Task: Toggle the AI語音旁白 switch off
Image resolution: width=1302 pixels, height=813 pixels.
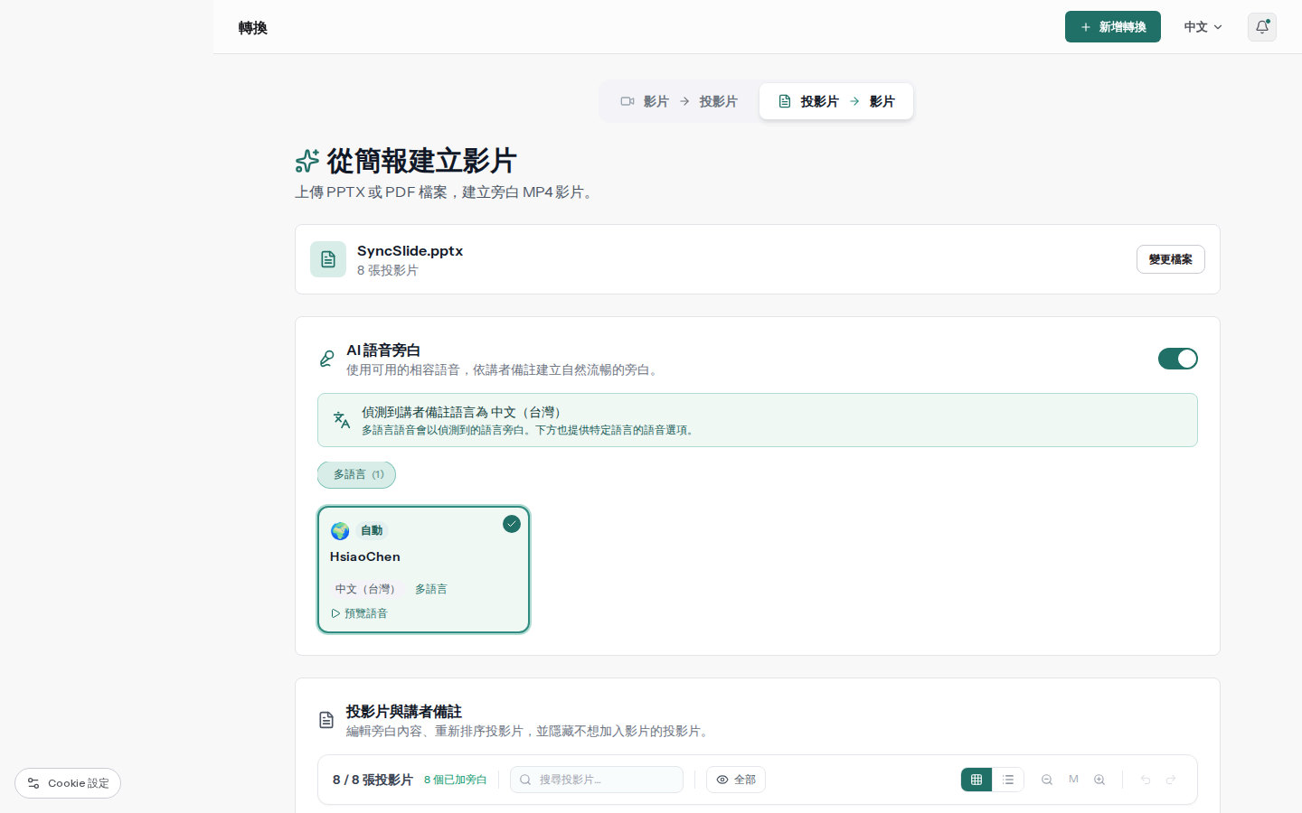Action: pyautogui.click(x=1177, y=359)
